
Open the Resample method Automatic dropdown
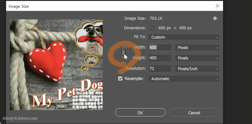point(184,79)
